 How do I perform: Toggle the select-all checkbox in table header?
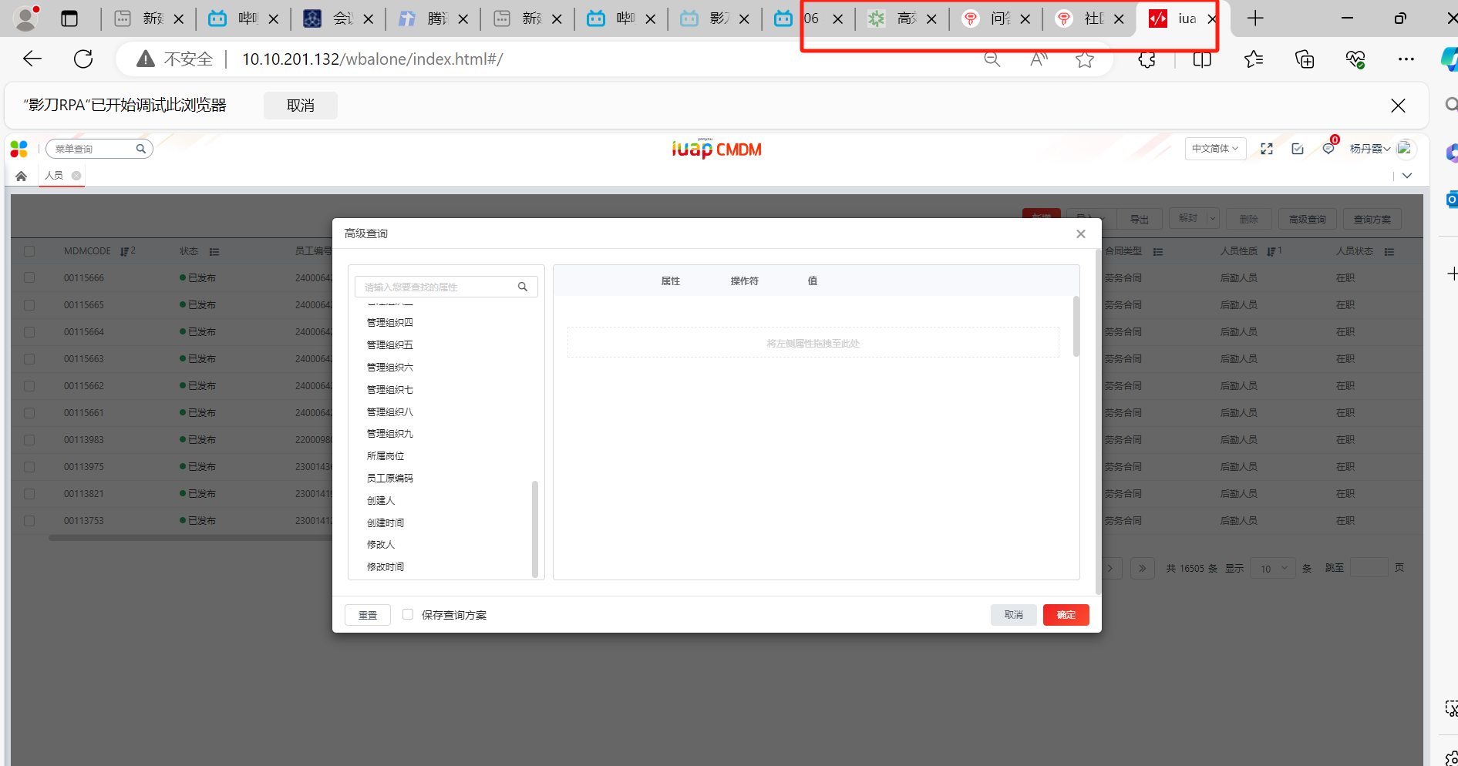click(29, 251)
